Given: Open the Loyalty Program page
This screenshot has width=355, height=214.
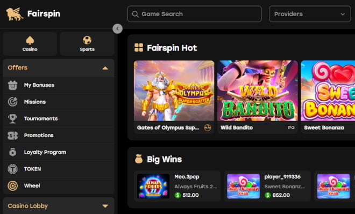Looking at the screenshot, I should click(x=59, y=152).
